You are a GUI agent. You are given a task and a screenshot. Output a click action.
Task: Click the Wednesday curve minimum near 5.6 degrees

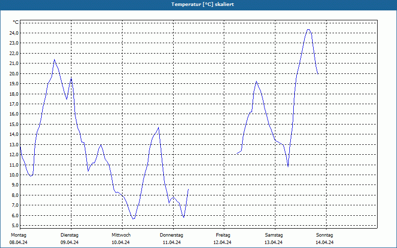pos(133,219)
